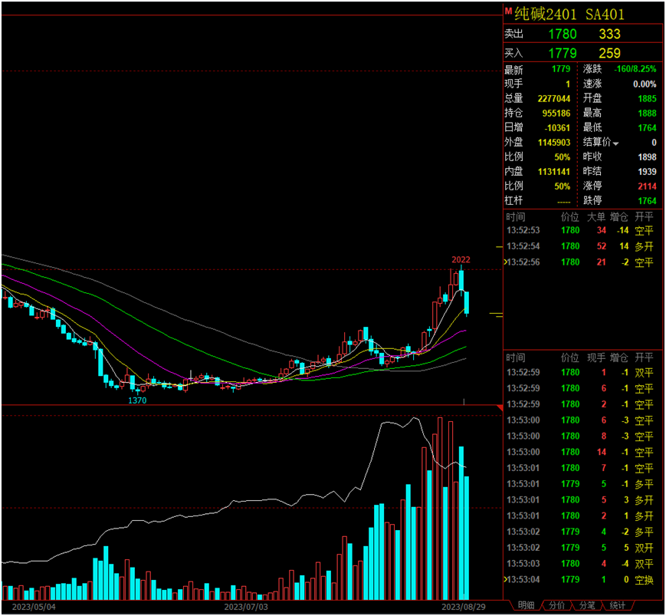Viewport: 666px width, 616px height.
Task: Switch to the 分价 tab
Action: [557, 605]
